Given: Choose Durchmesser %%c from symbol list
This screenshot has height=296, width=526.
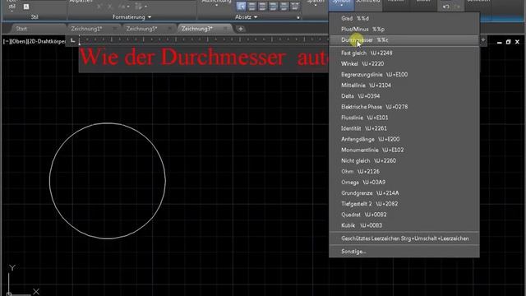Looking at the screenshot, I should (404, 40).
